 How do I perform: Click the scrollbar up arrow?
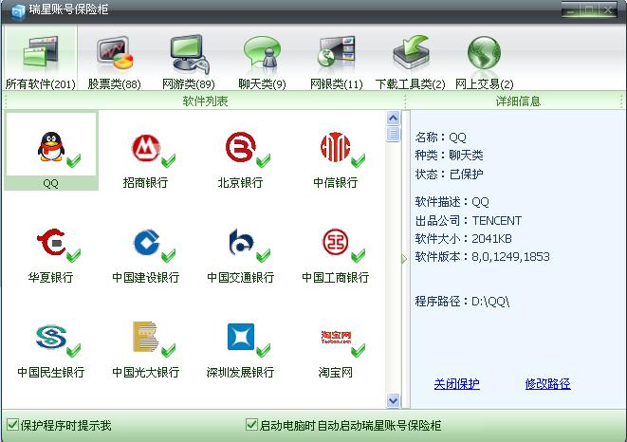[394, 118]
